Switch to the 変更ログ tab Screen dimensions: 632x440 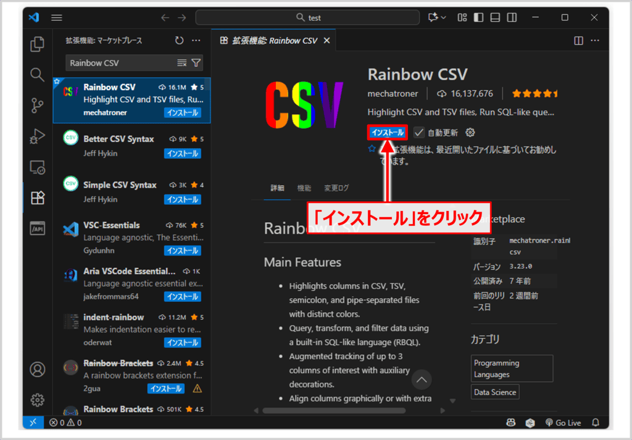click(337, 188)
